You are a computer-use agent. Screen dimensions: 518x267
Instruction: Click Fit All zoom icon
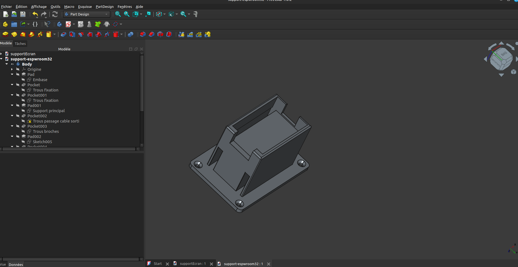pos(118,14)
